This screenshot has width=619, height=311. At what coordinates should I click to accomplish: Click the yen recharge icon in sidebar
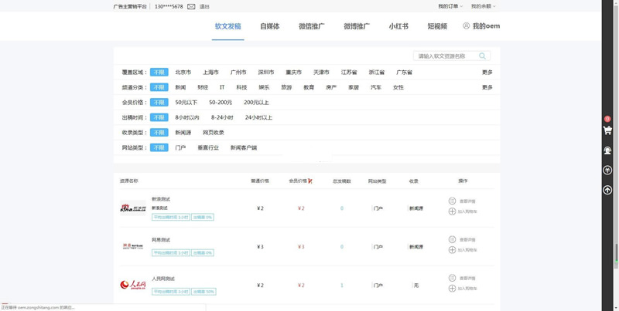coord(607,171)
